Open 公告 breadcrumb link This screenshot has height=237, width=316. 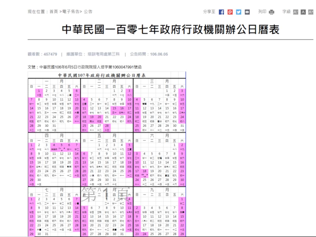coord(88,12)
